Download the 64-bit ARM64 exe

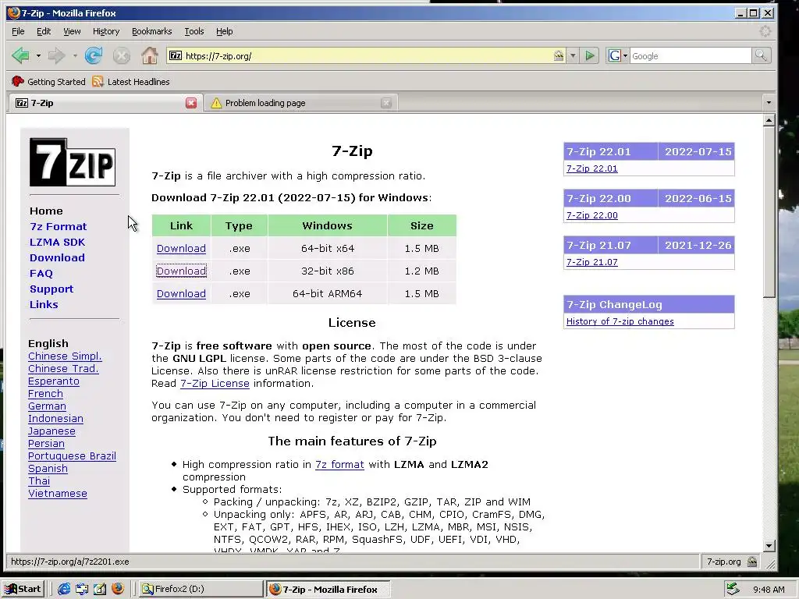[181, 293]
